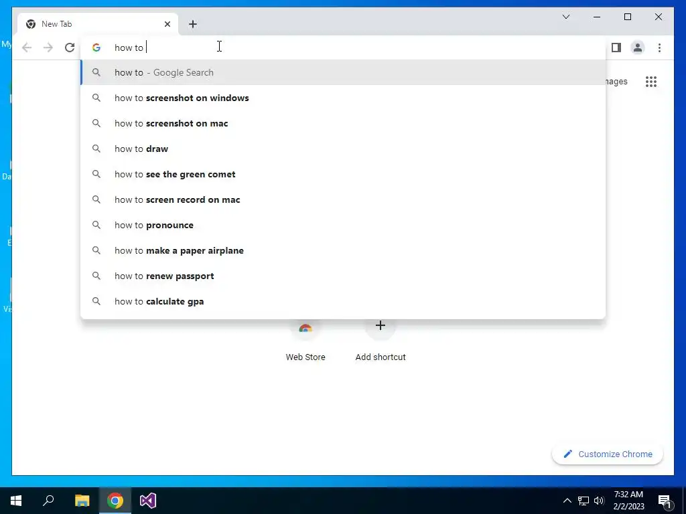
Task: Open Windows taskbar search
Action: coord(48,501)
